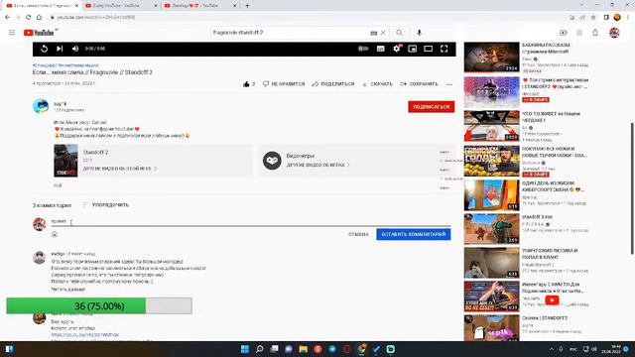Share the video via 'ПОДЕЛИТЬСЯ'

coord(333,83)
